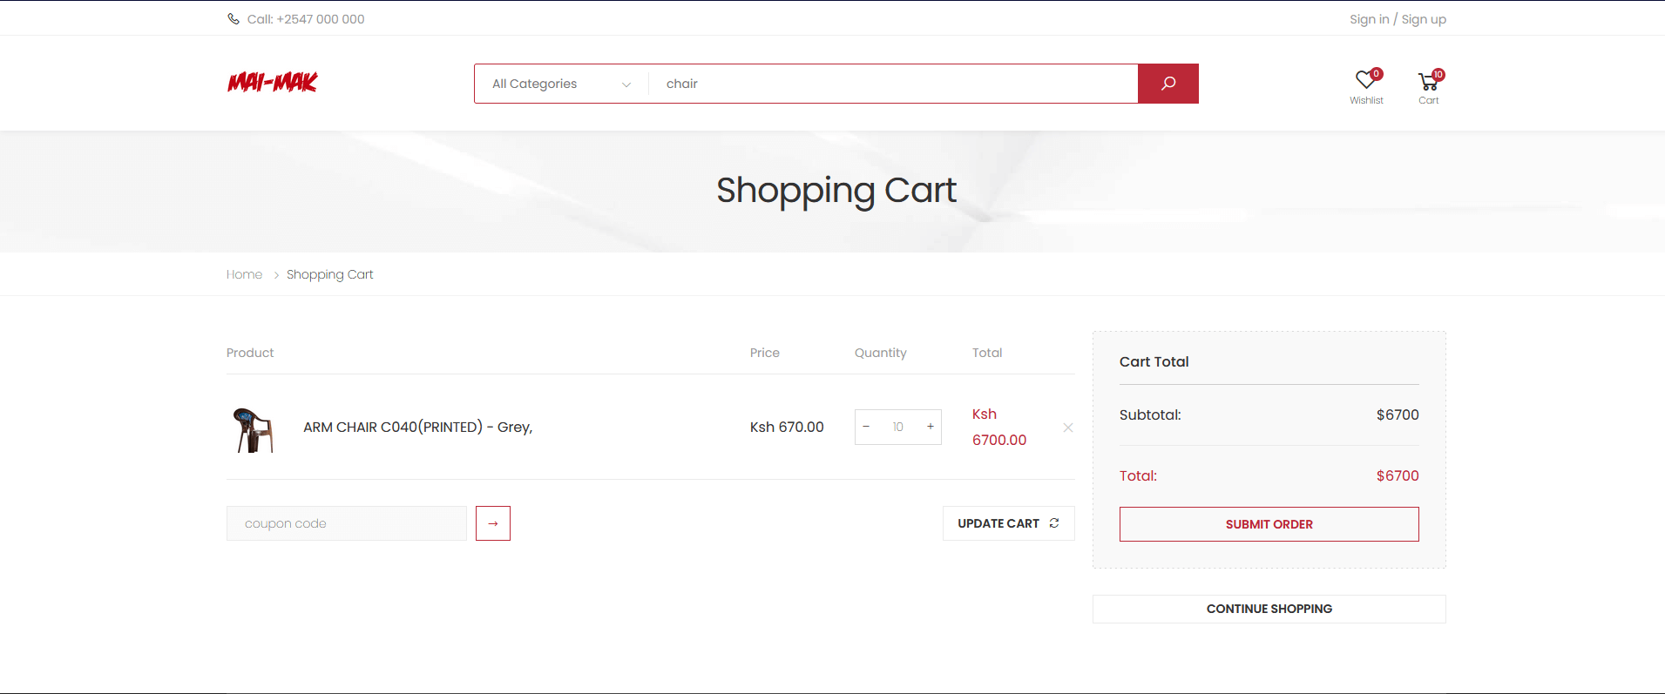Image resolution: width=1665 pixels, height=694 pixels.
Task: Click Sign in link
Action: 1369,19
